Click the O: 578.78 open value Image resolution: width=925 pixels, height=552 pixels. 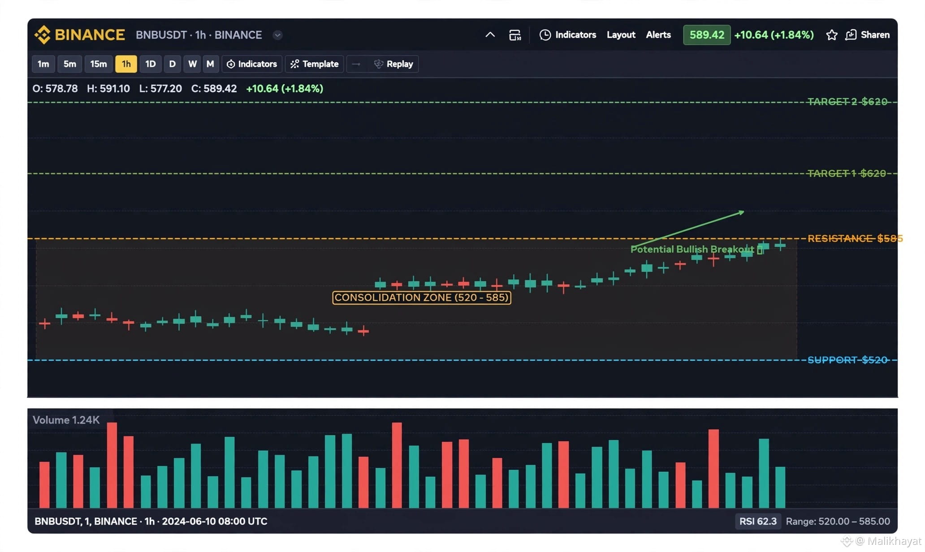(55, 89)
